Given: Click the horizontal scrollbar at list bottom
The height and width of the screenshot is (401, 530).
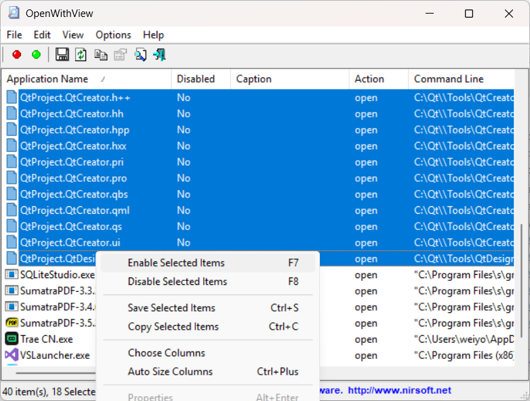Looking at the screenshot, I should pos(56,373).
